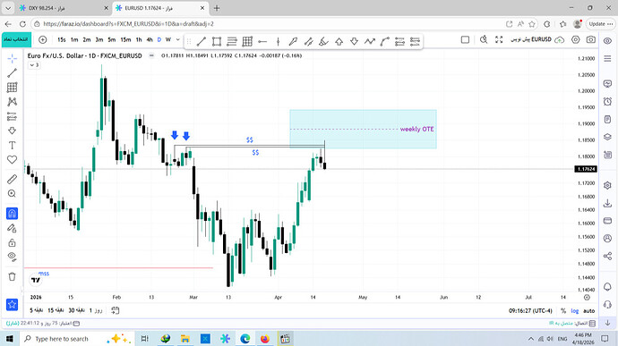618x346 pixels.
Task: Open the object tree layers icon
Action: click(x=607, y=137)
